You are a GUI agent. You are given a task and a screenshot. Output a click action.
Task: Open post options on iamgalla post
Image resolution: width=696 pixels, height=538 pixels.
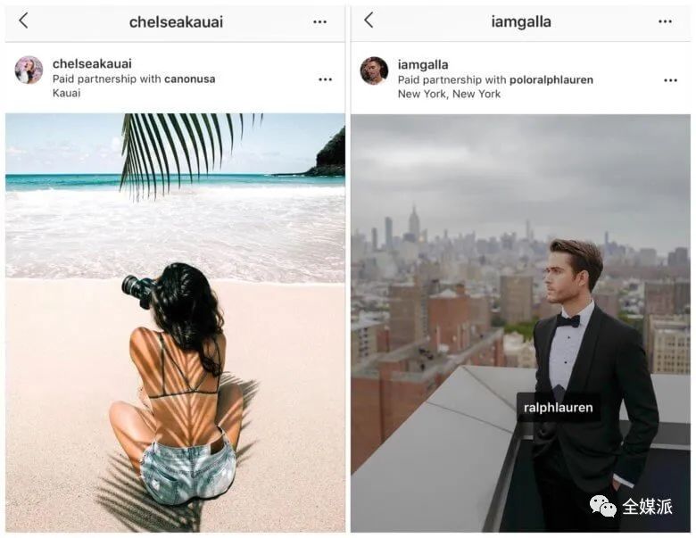(x=670, y=80)
